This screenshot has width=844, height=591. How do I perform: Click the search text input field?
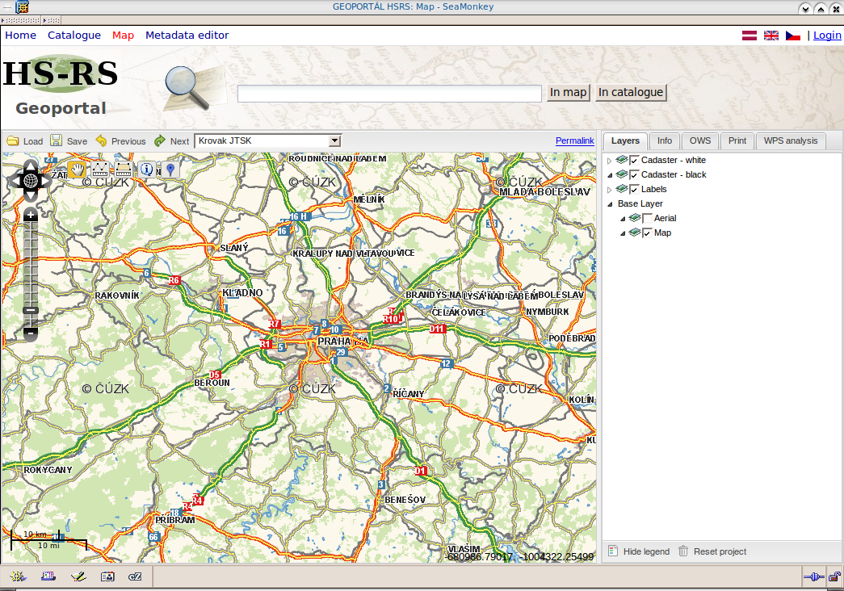(x=390, y=93)
